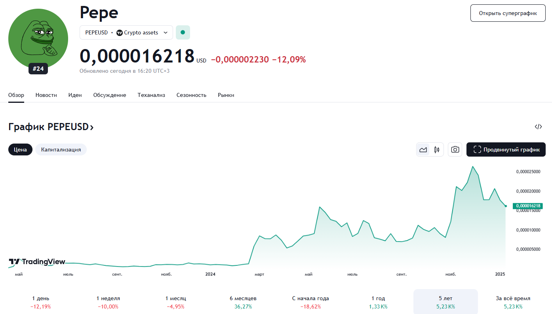552x314 pixels.
Task: Open the Новости tab
Action: 46,95
